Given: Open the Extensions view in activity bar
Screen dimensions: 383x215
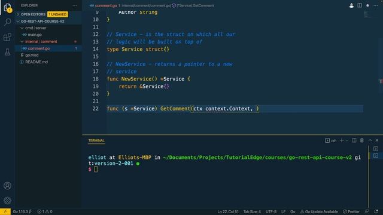Looking at the screenshot, I should 8,37.
